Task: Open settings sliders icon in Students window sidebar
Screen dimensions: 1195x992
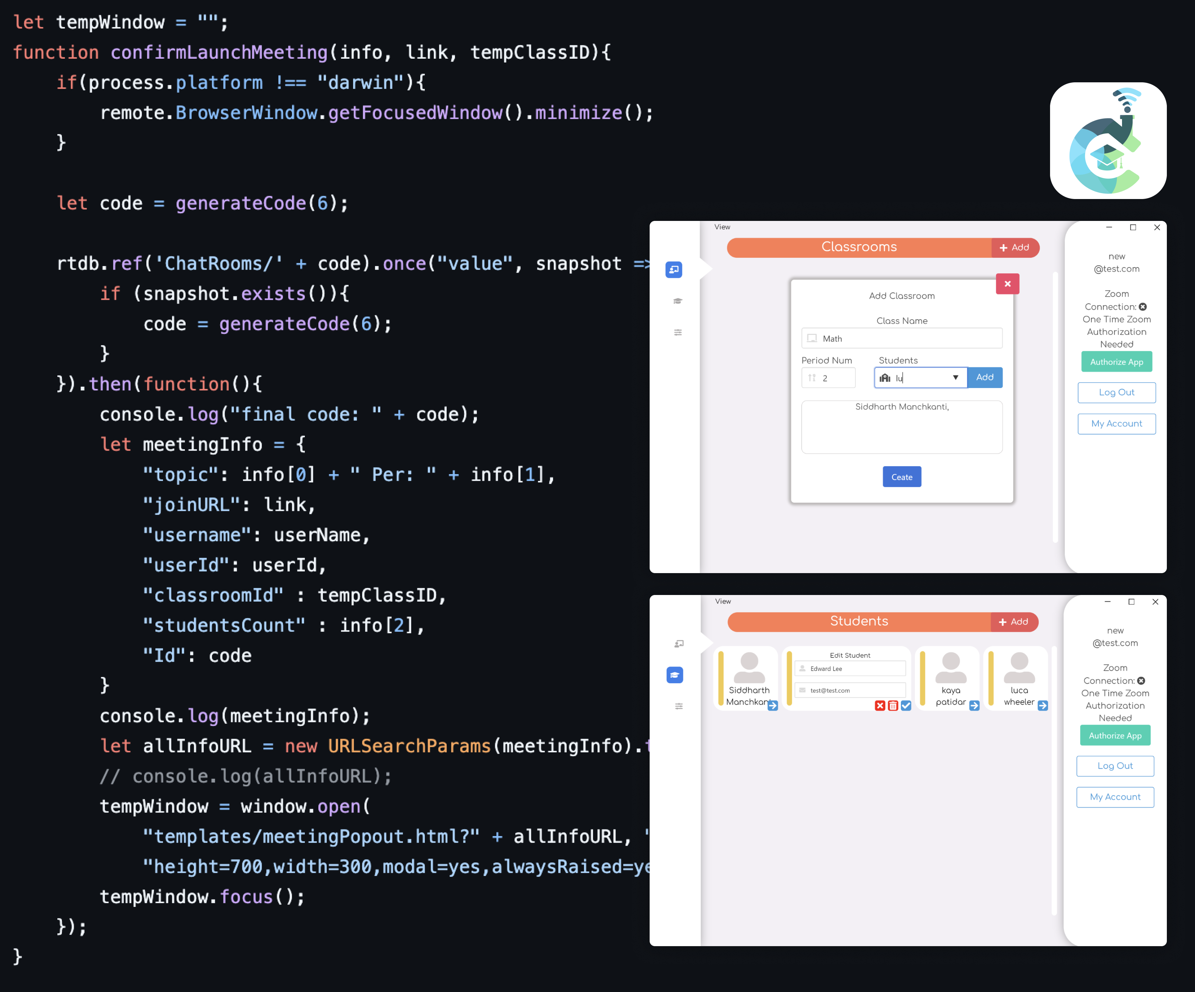Action: 678,706
